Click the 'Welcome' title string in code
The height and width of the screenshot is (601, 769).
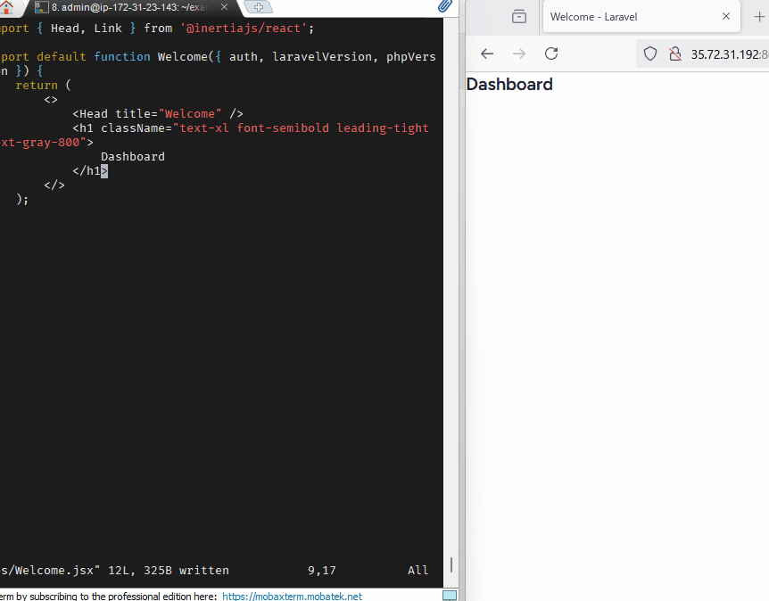tap(190, 114)
